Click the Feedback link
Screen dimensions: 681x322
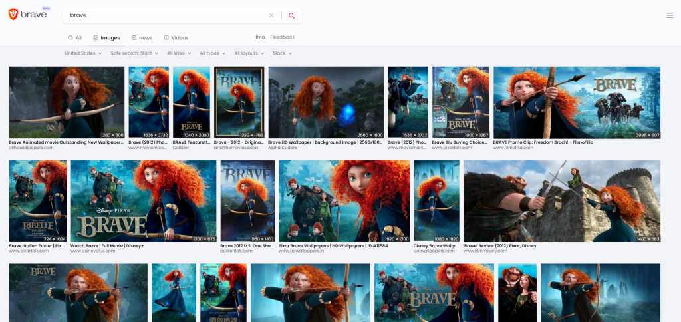coord(282,37)
